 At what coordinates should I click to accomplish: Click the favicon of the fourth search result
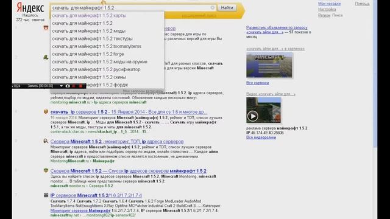point(46,111)
